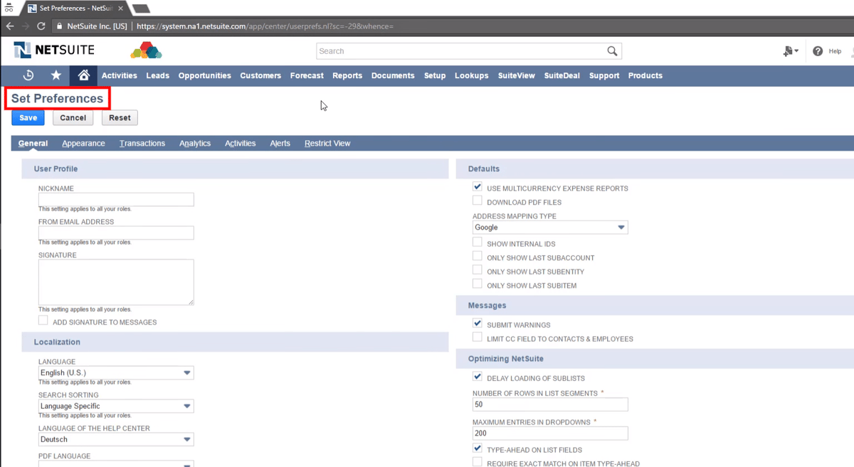The image size is (854, 467).
Task: Check Add Signature to Messages
Action: click(42, 320)
